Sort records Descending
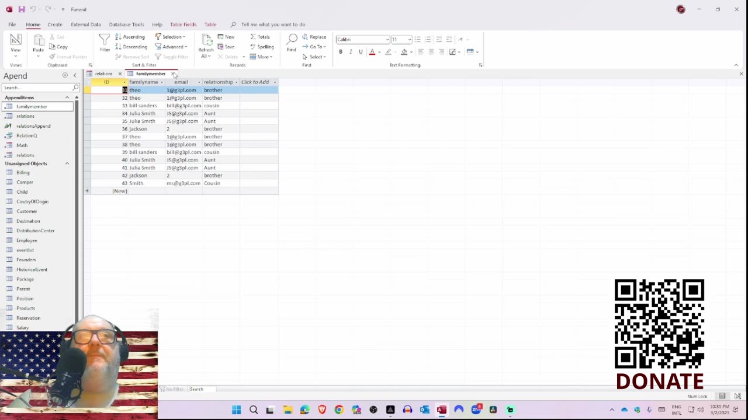Image resolution: width=748 pixels, height=420 pixels. pos(131,47)
